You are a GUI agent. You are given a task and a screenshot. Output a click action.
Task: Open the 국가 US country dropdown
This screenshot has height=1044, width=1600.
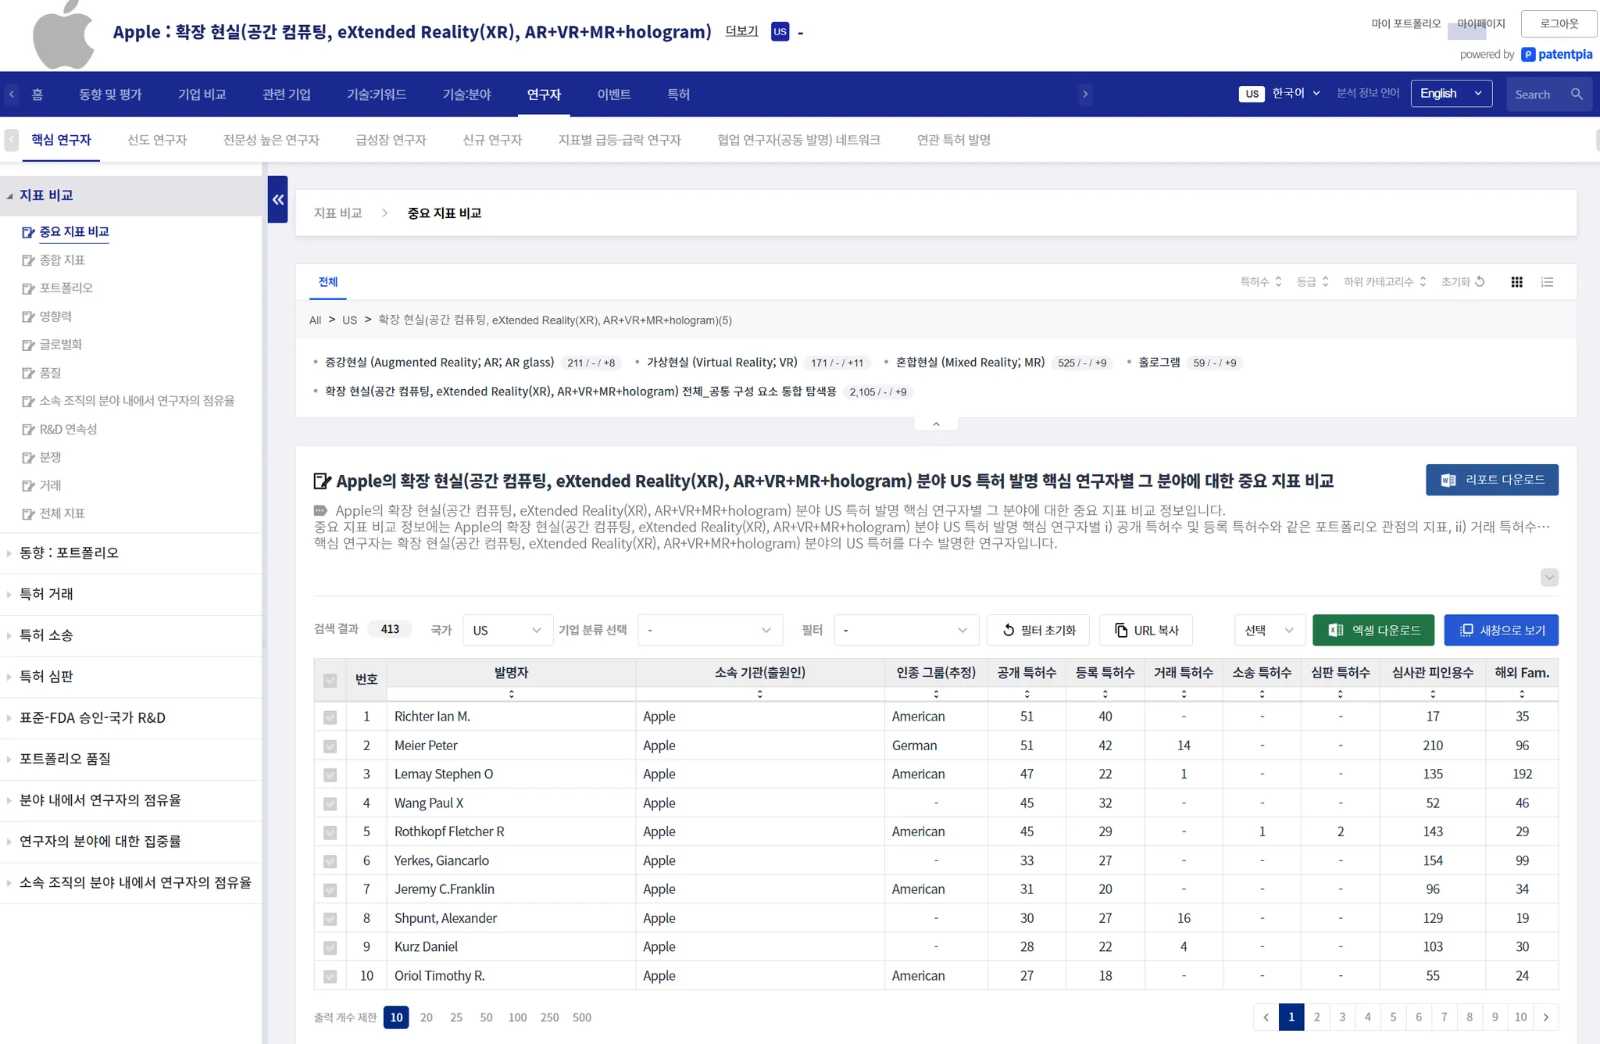[507, 631]
